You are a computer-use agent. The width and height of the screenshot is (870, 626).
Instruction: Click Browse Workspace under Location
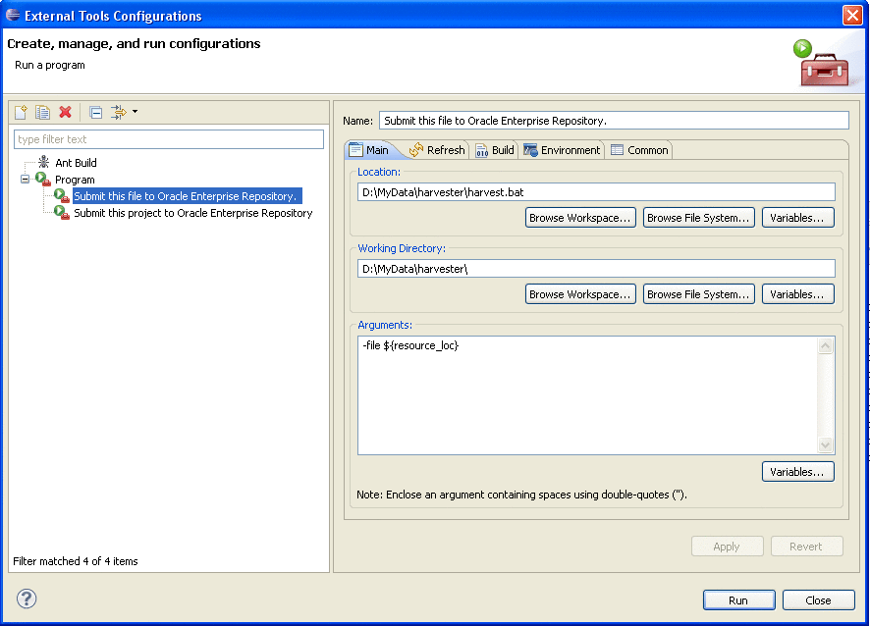580,218
